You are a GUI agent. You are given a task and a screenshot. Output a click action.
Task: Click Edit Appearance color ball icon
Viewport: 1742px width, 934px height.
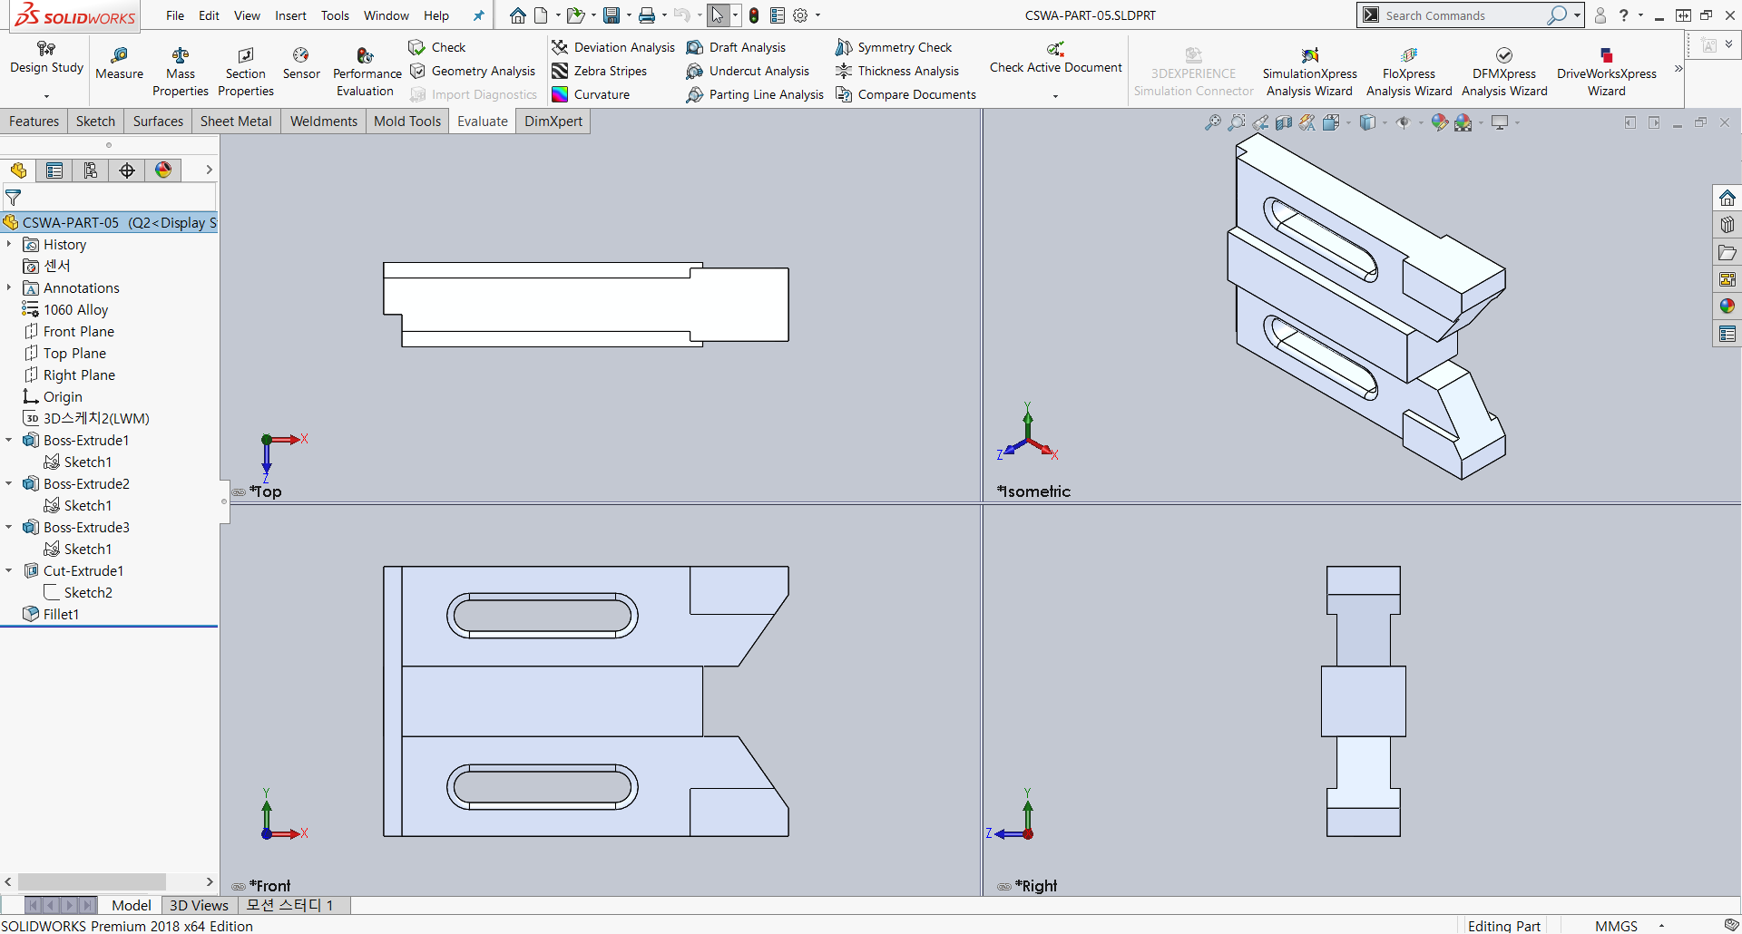1439,122
